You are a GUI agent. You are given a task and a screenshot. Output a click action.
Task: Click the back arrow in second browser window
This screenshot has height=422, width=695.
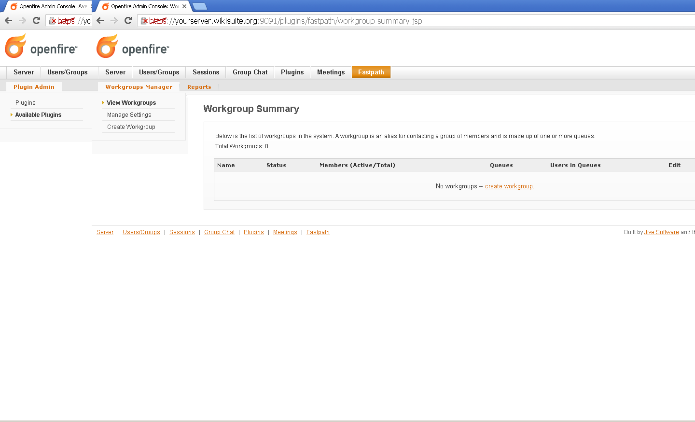(100, 20)
